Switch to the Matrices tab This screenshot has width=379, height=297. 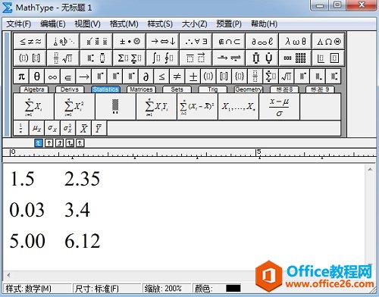click(x=141, y=89)
